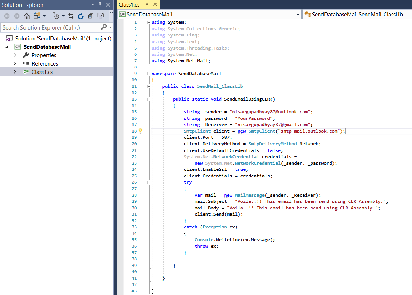Click the Home icon in Solution Explorer
Viewport: 412px width, 295px height.
[26, 16]
